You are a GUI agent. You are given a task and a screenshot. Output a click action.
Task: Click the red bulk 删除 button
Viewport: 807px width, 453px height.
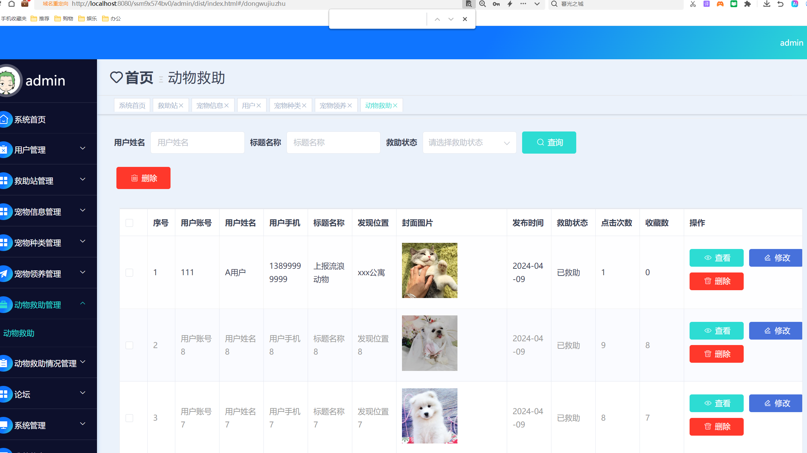pyautogui.click(x=143, y=178)
